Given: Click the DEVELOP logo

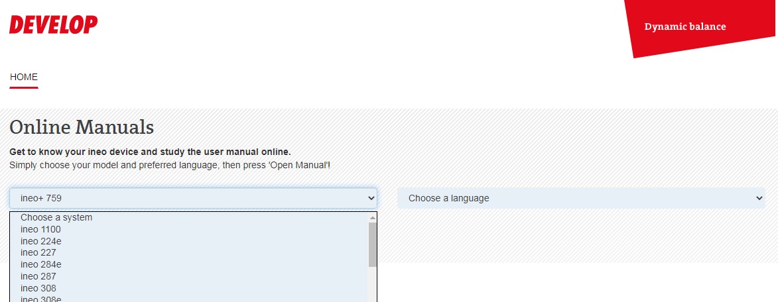Looking at the screenshot, I should 53,25.
